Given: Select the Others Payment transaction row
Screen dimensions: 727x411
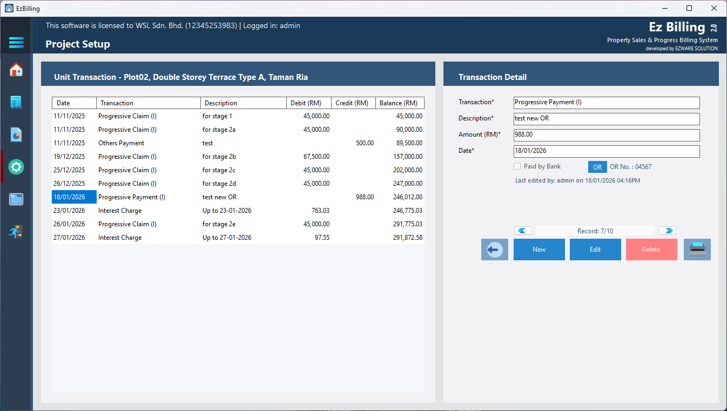Looking at the screenshot, I should (x=238, y=143).
